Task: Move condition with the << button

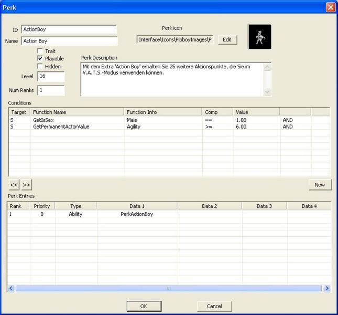Action: 14,185
